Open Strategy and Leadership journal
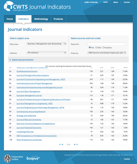This screenshot has height=164, width=137. [26, 116]
